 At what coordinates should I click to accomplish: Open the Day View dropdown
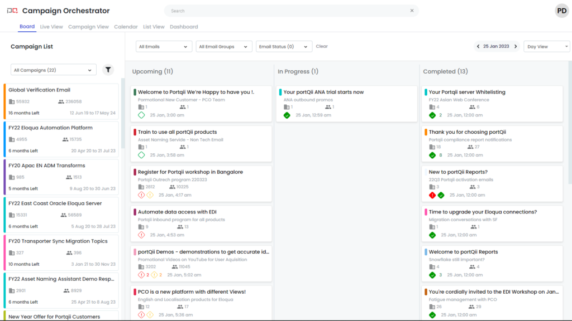coord(546,47)
